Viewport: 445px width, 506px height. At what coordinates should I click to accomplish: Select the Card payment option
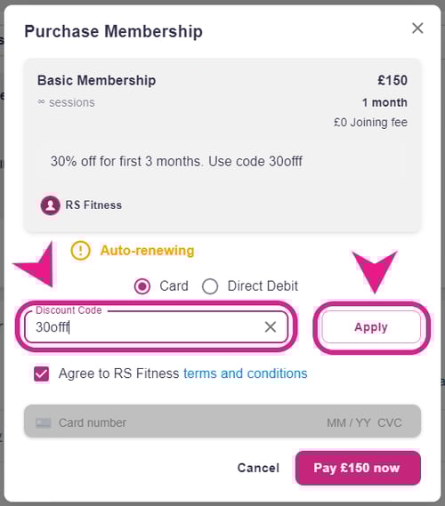(x=142, y=286)
